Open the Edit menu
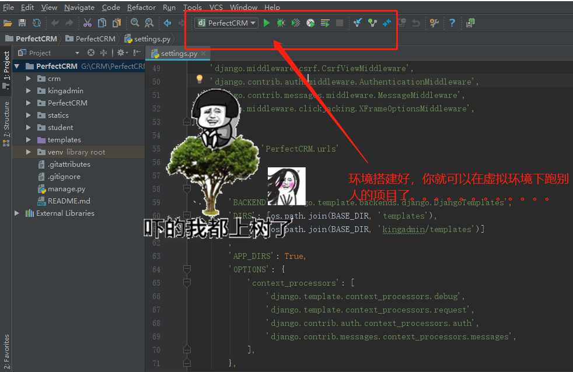The height and width of the screenshot is (372, 573). 27,7
